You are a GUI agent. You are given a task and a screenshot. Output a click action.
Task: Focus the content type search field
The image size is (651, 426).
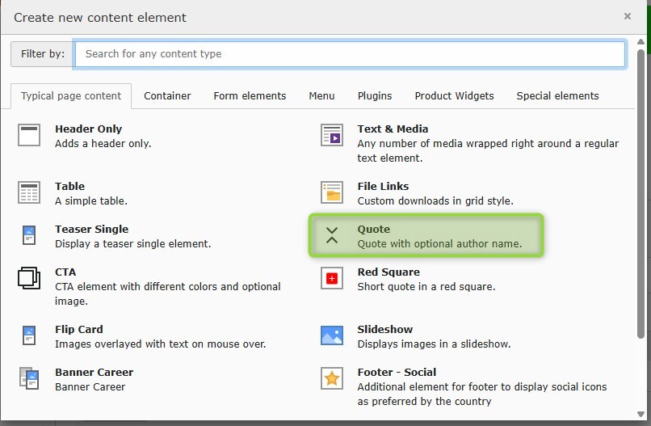point(350,54)
